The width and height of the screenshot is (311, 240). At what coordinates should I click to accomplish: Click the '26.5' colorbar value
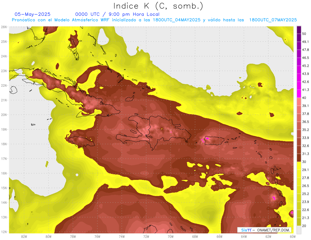(306, 186)
